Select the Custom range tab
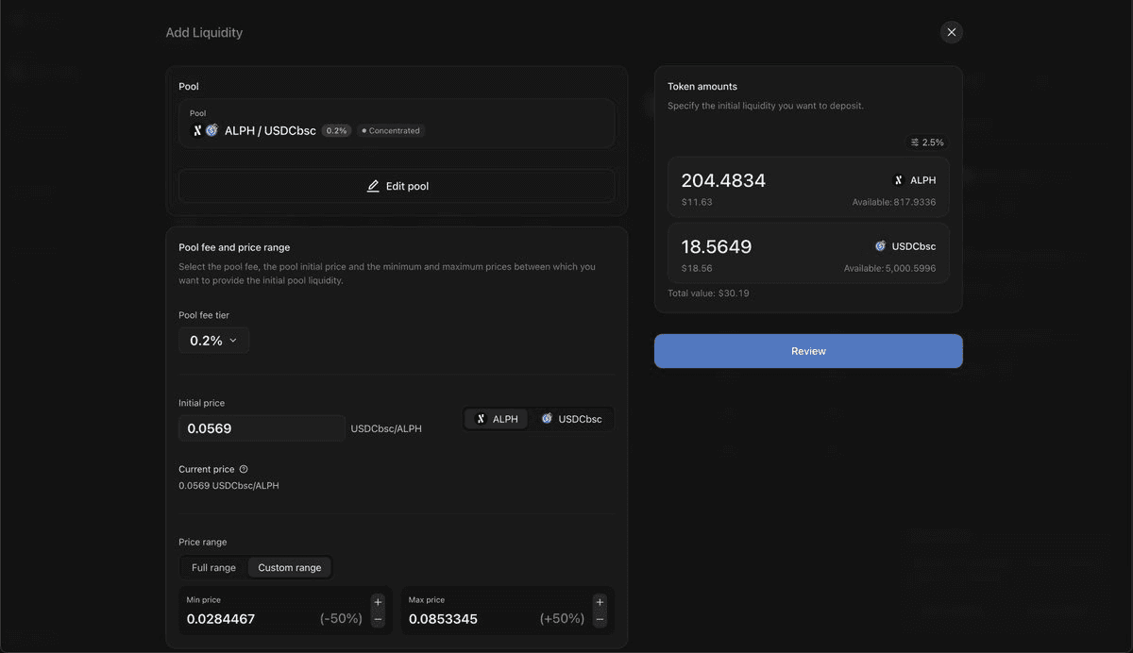Viewport: 1133px width, 653px height. click(289, 566)
